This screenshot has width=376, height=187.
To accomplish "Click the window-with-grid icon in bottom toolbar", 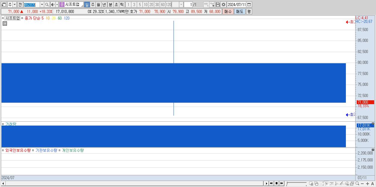I will click(x=311, y=183).
